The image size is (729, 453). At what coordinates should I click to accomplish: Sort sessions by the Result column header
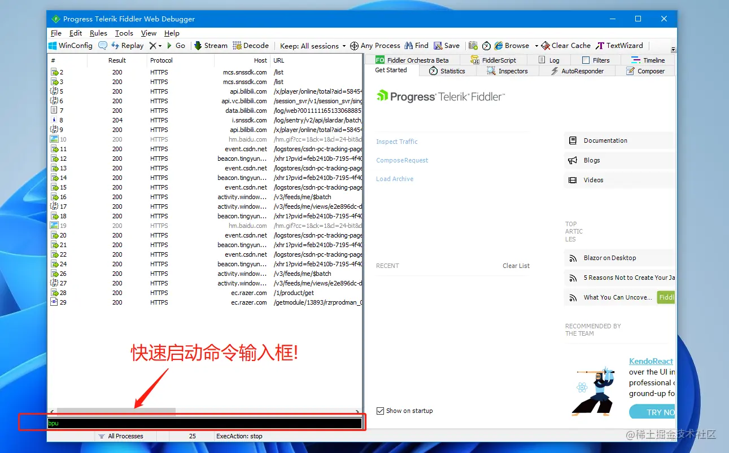117,60
